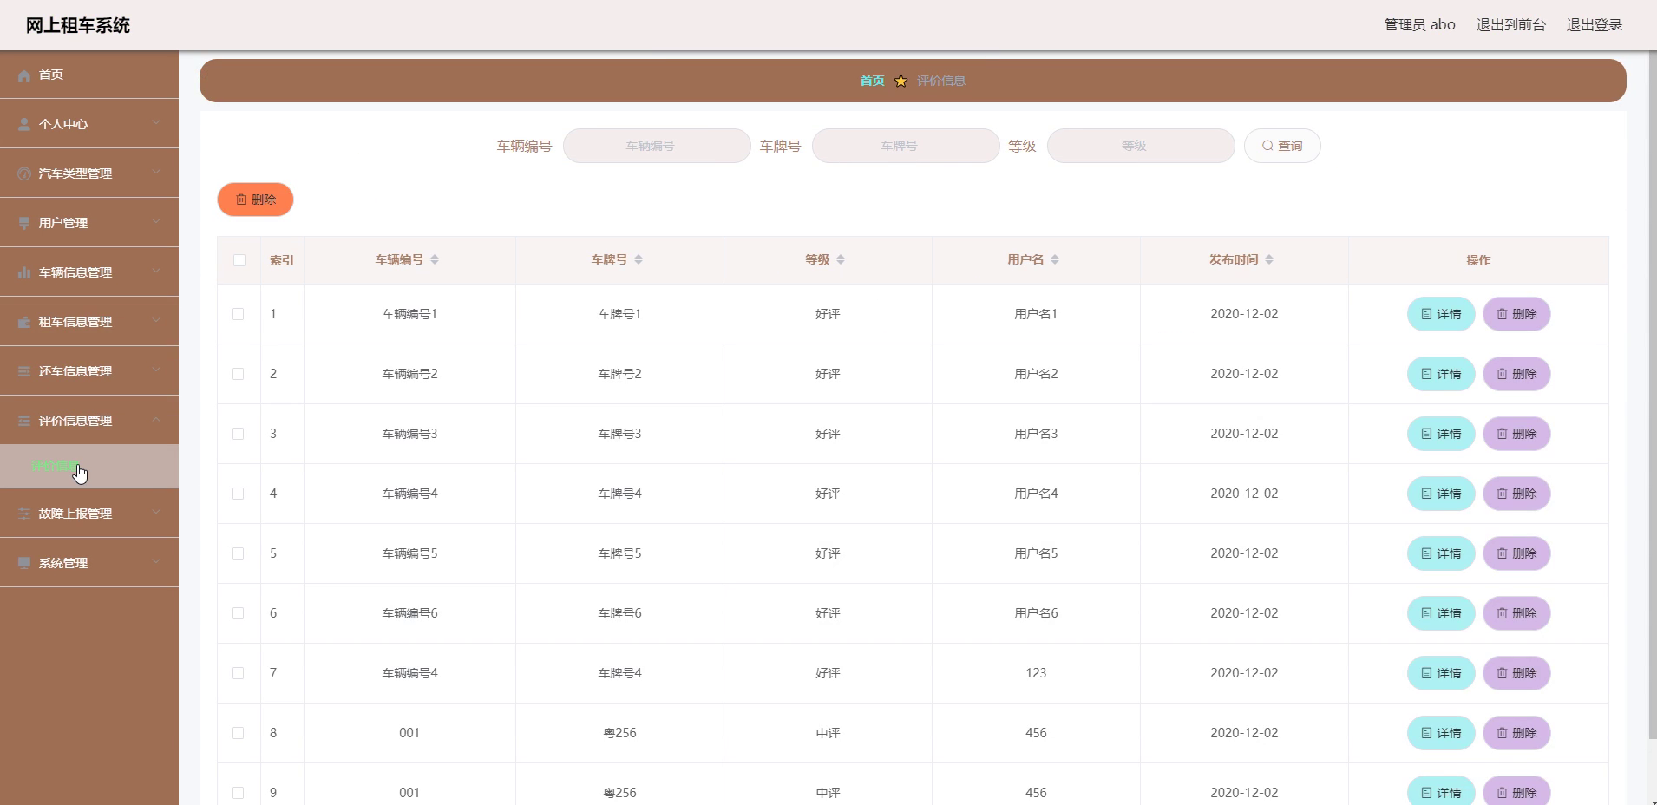1657x805 pixels.
Task: Click the sort arrows on 车辆编号 column
Action: click(x=435, y=260)
